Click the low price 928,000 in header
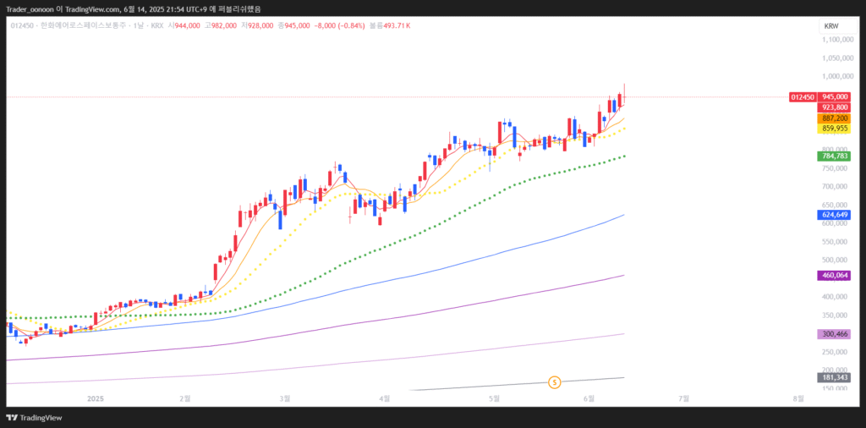The width and height of the screenshot is (866, 428). (260, 26)
